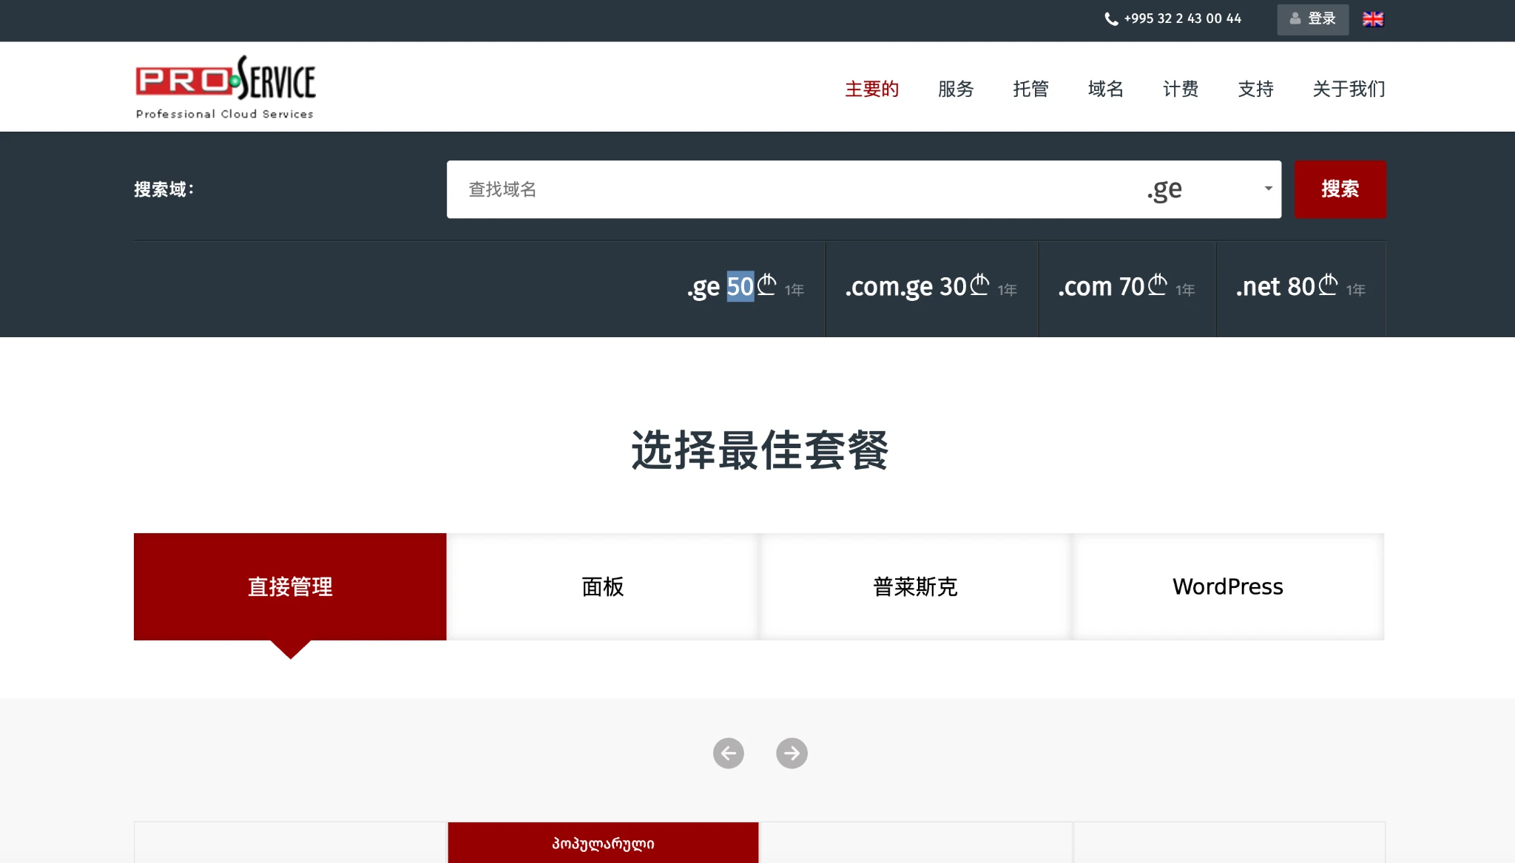Viewport: 1515px width, 863px height.
Task: Open the 托管 navigation menu
Action: click(x=1030, y=89)
